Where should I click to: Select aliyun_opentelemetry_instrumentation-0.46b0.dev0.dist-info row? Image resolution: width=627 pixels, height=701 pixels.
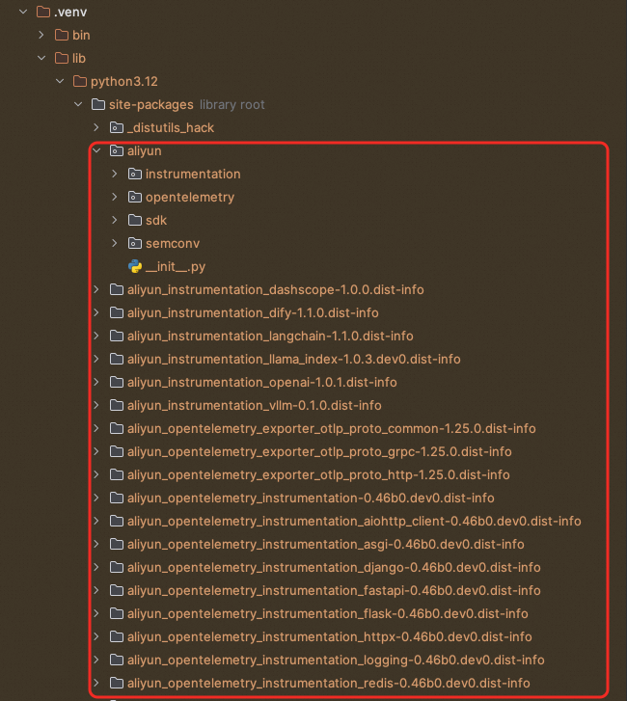coord(311,499)
